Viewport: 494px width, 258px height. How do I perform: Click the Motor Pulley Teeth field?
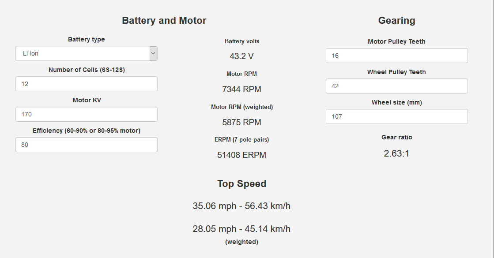pos(396,56)
